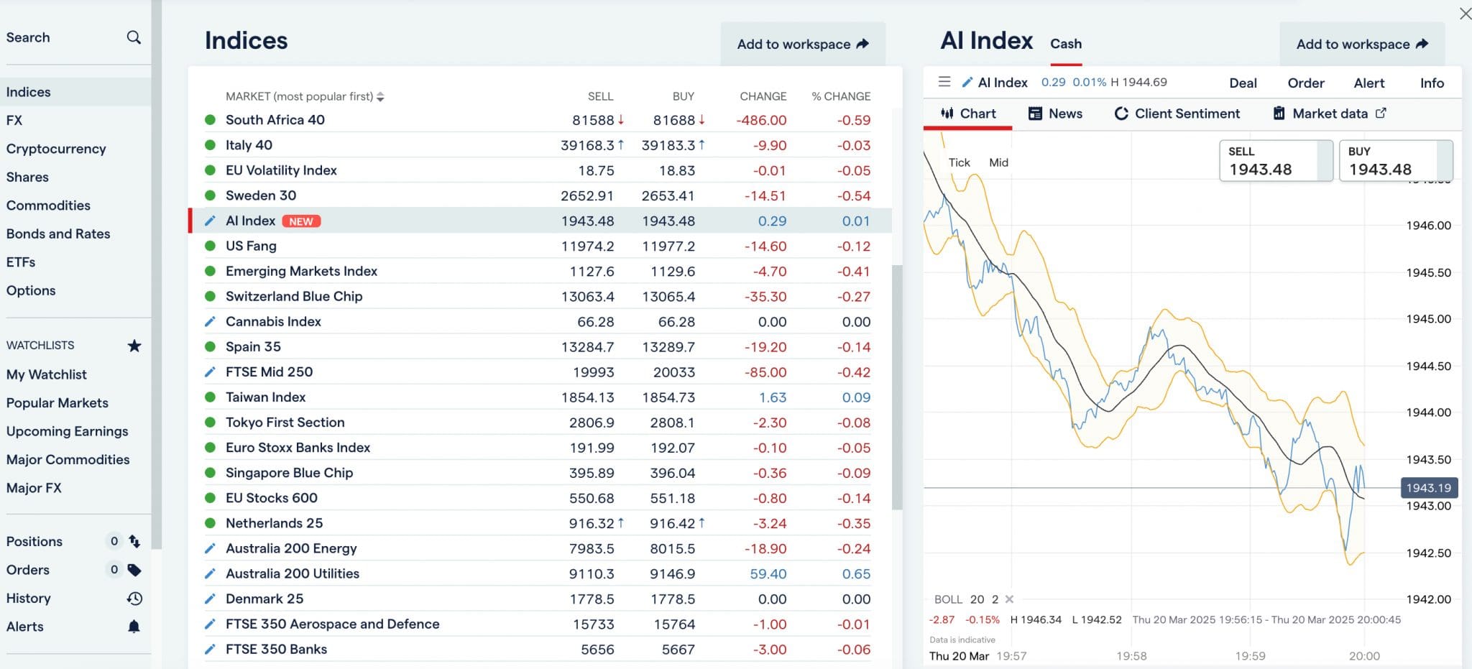Click pencil icon in AI Index chart header

(x=967, y=82)
